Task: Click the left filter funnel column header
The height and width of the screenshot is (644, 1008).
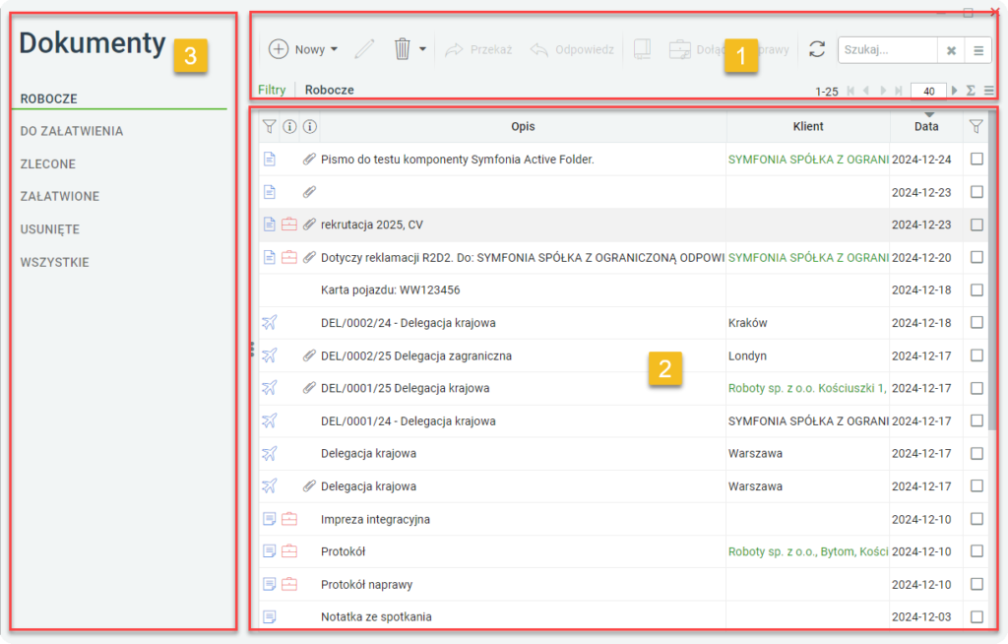Action: 270,127
